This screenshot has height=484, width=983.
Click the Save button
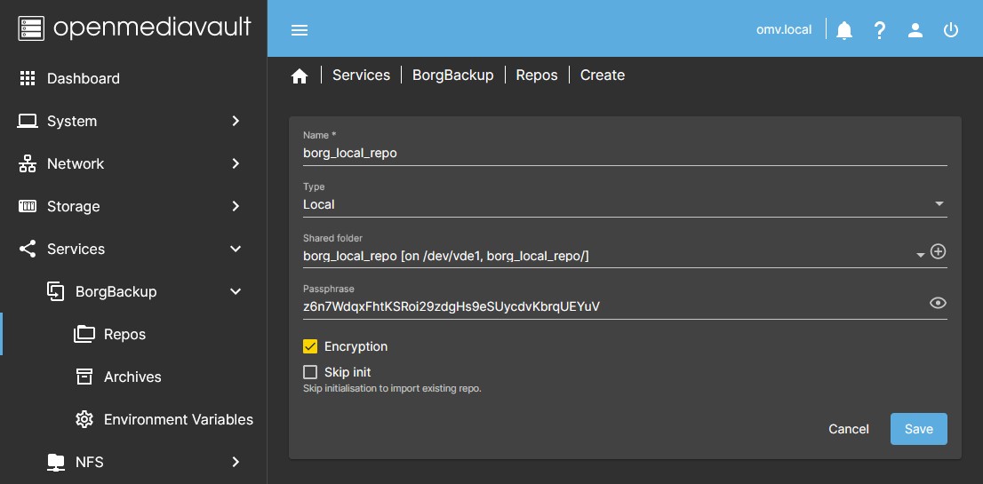click(x=918, y=429)
